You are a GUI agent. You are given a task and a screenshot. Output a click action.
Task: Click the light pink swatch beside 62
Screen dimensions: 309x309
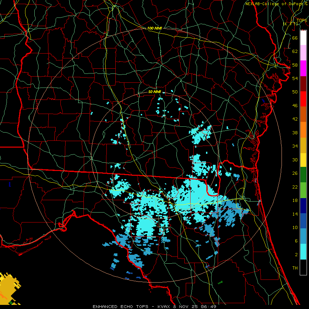(x=303, y=53)
